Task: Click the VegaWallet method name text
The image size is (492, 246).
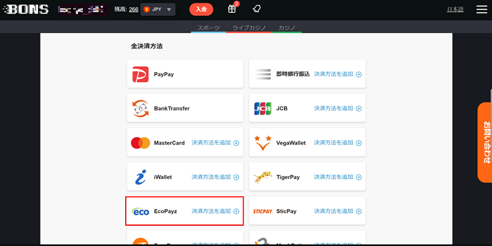Action: (291, 143)
